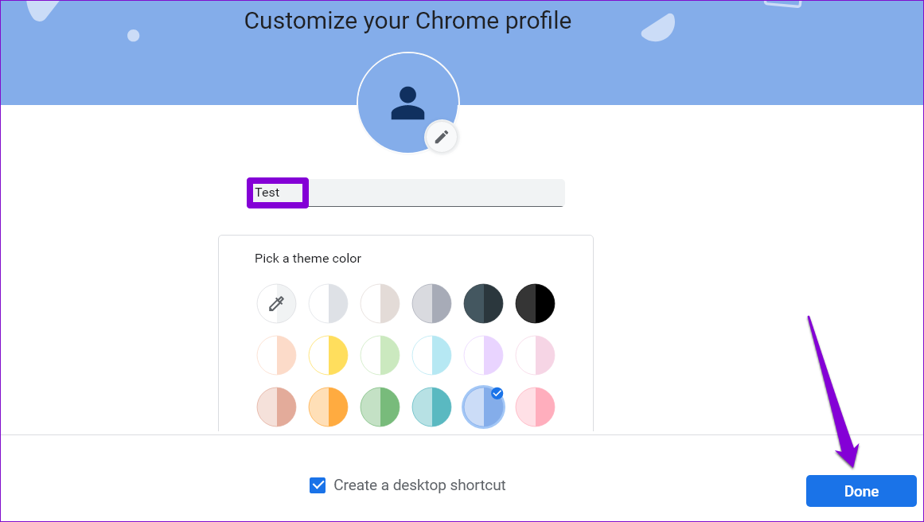
Task: Pick the green theme color
Action: pos(380,407)
